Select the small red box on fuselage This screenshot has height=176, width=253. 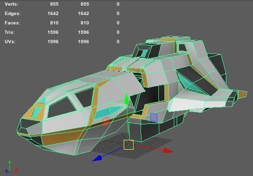pos(105,122)
